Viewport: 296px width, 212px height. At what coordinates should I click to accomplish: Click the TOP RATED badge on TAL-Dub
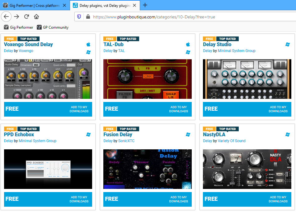[x=128, y=39]
